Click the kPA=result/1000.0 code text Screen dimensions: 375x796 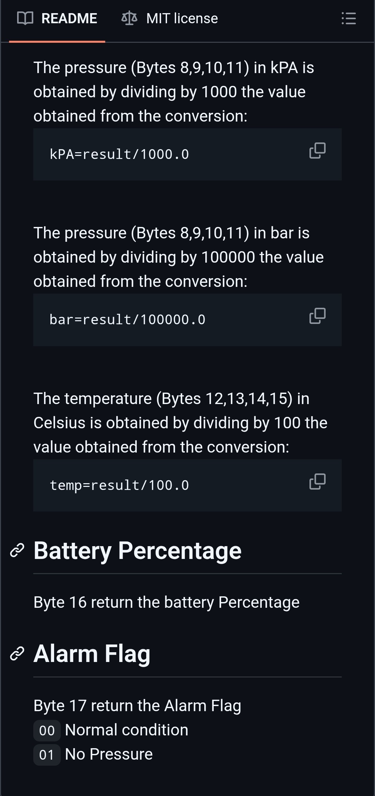119,155
